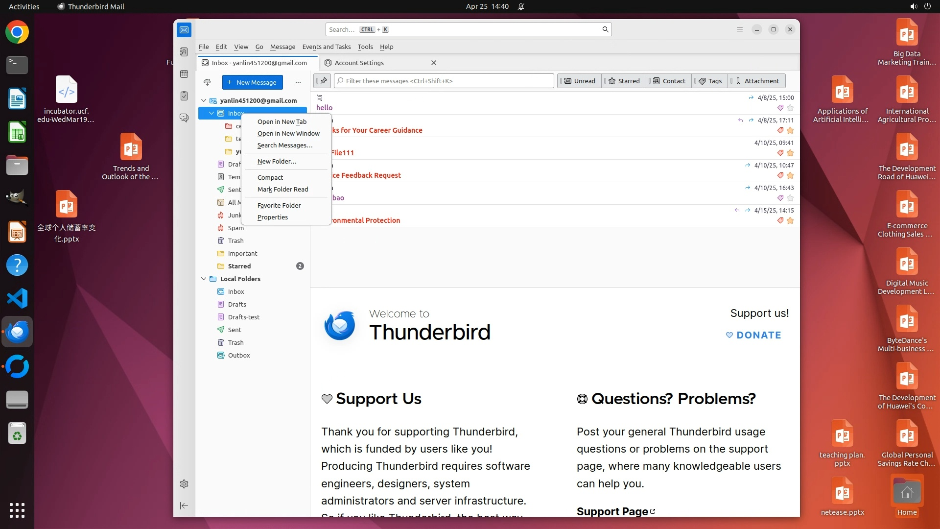Open the Tasks space icon
The height and width of the screenshot is (529, 940).
pyautogui.click(x=184, y=96)
